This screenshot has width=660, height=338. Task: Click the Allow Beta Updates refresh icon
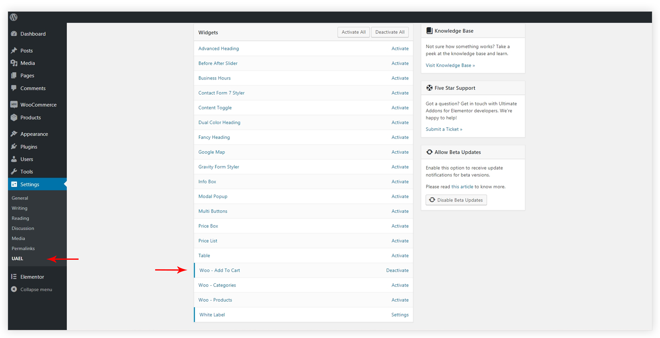coord(429,152)
